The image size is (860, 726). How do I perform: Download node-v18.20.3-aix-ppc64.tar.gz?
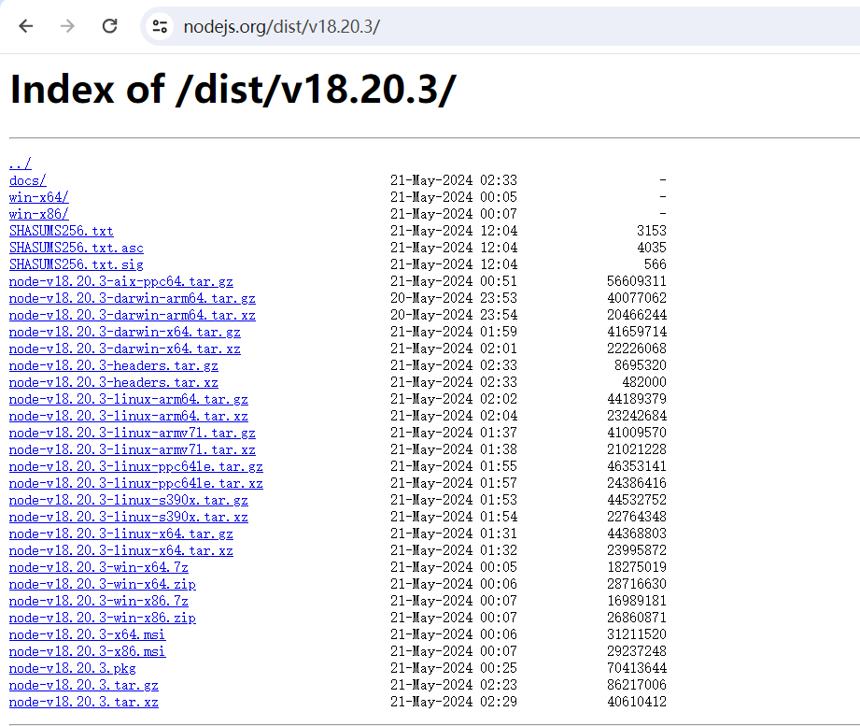[x=121, y=281]
